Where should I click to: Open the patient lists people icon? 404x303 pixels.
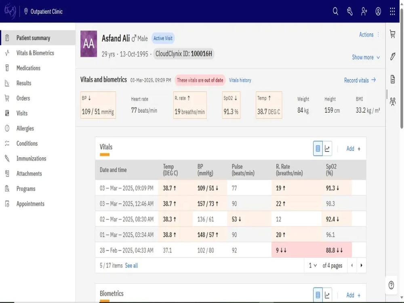[392, 102]
